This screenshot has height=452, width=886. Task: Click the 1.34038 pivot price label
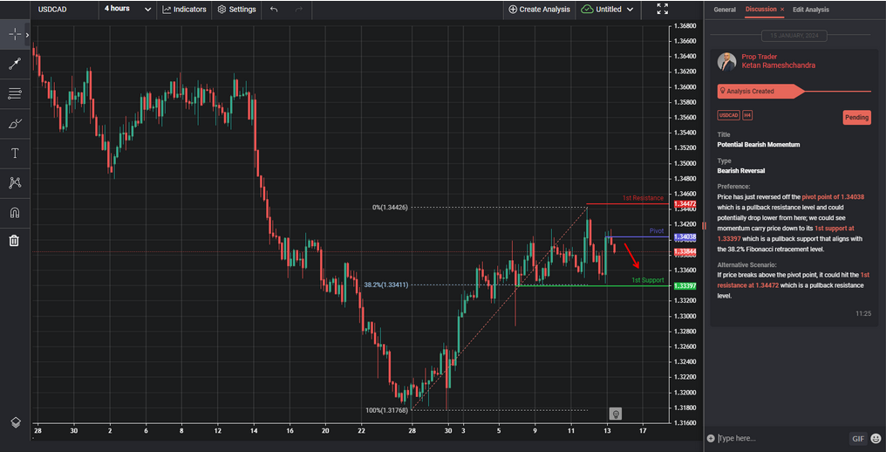pos(685,237)
